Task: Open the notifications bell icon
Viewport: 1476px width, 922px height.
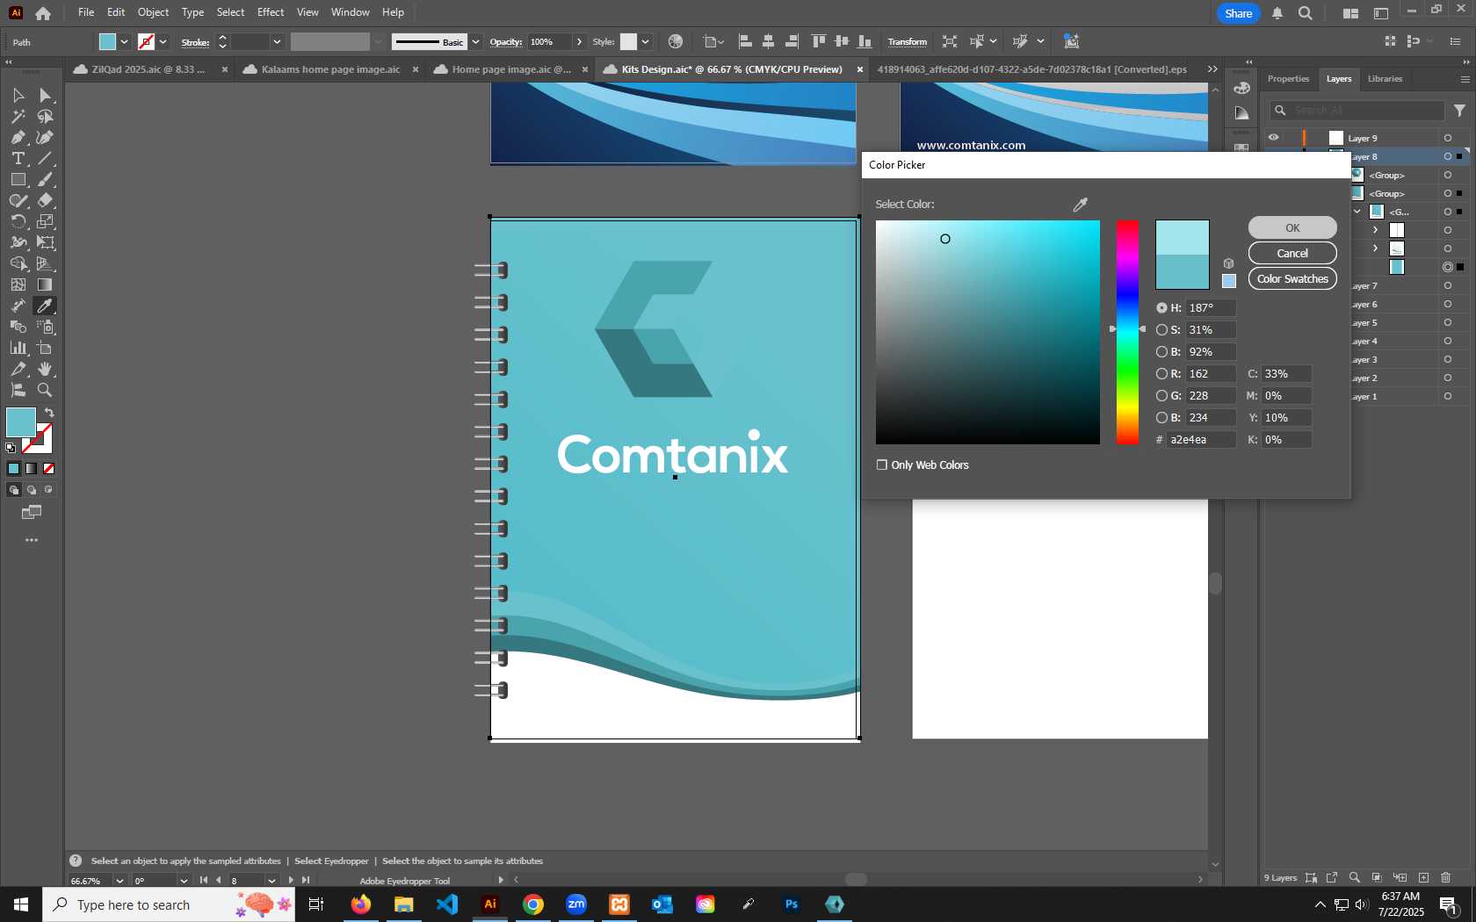Action: click(x=1277, y=13)
